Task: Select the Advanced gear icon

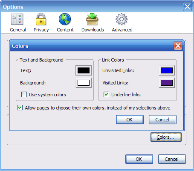Action: coord(122,20)
